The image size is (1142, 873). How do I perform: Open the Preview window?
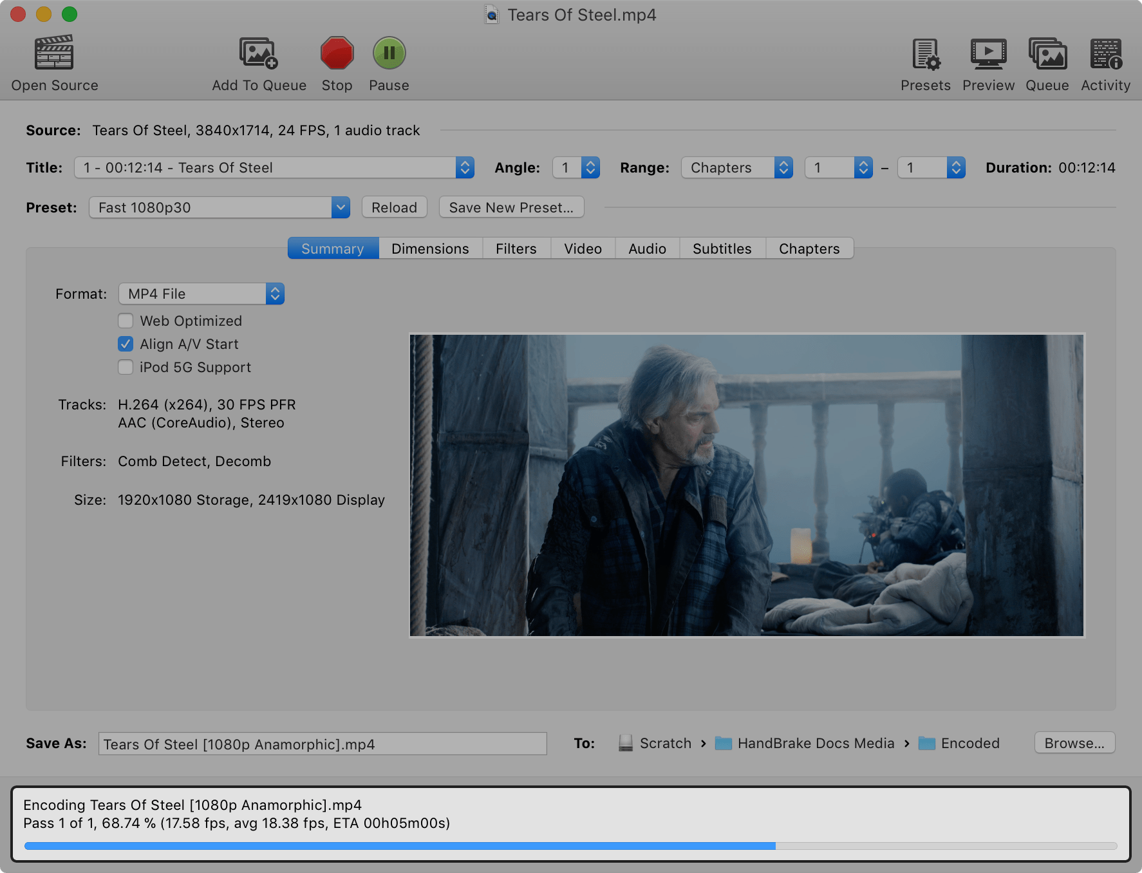click(988, 61)
